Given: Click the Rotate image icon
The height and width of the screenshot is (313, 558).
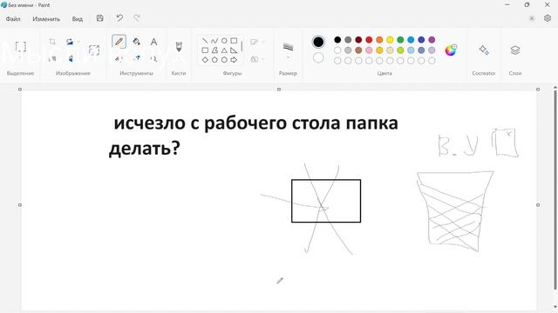Looking at the screenshot, I should [x=70, y=42].
